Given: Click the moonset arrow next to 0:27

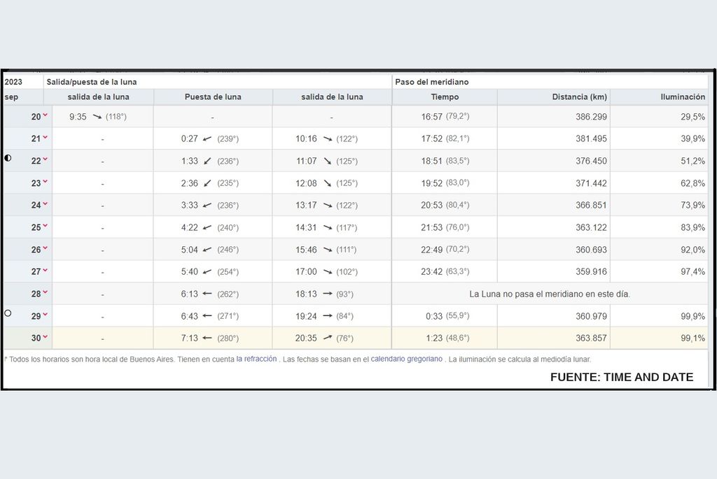Looking at the screenshot, I should coord(207,138).
